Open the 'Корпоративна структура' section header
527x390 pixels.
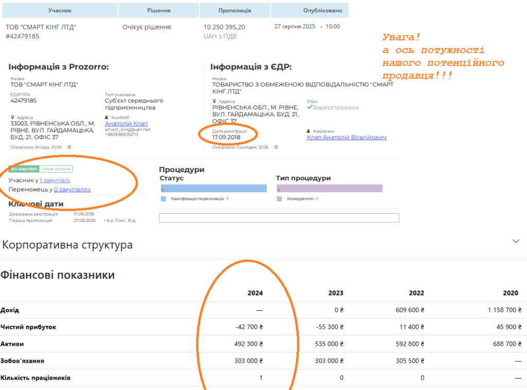(x=66, y=245)
